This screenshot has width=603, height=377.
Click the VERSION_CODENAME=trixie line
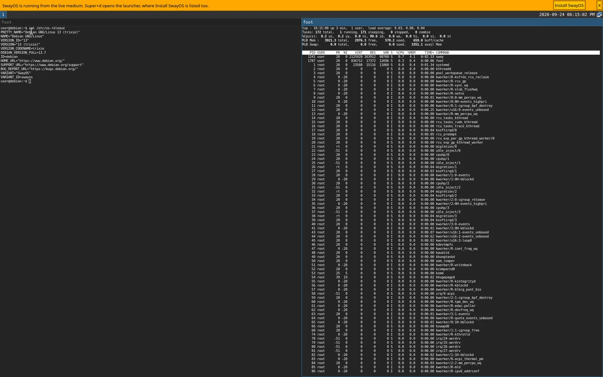click(22, 49)
